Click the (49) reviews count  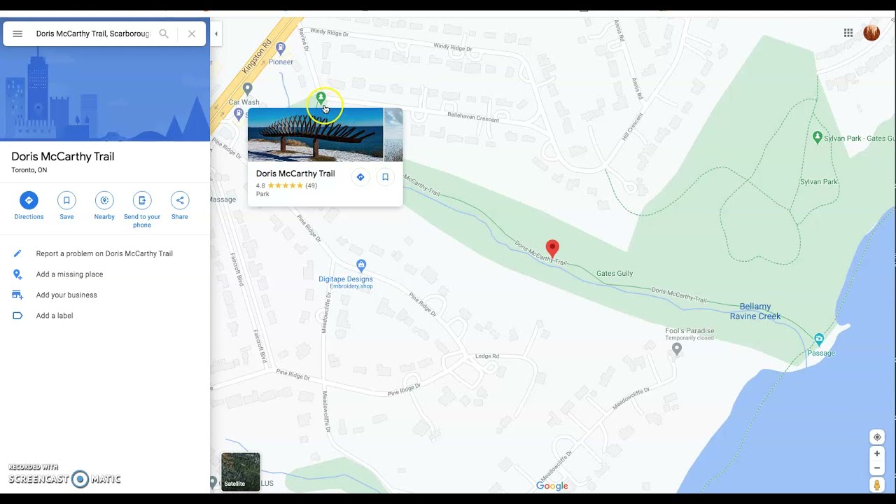[311, 185]
